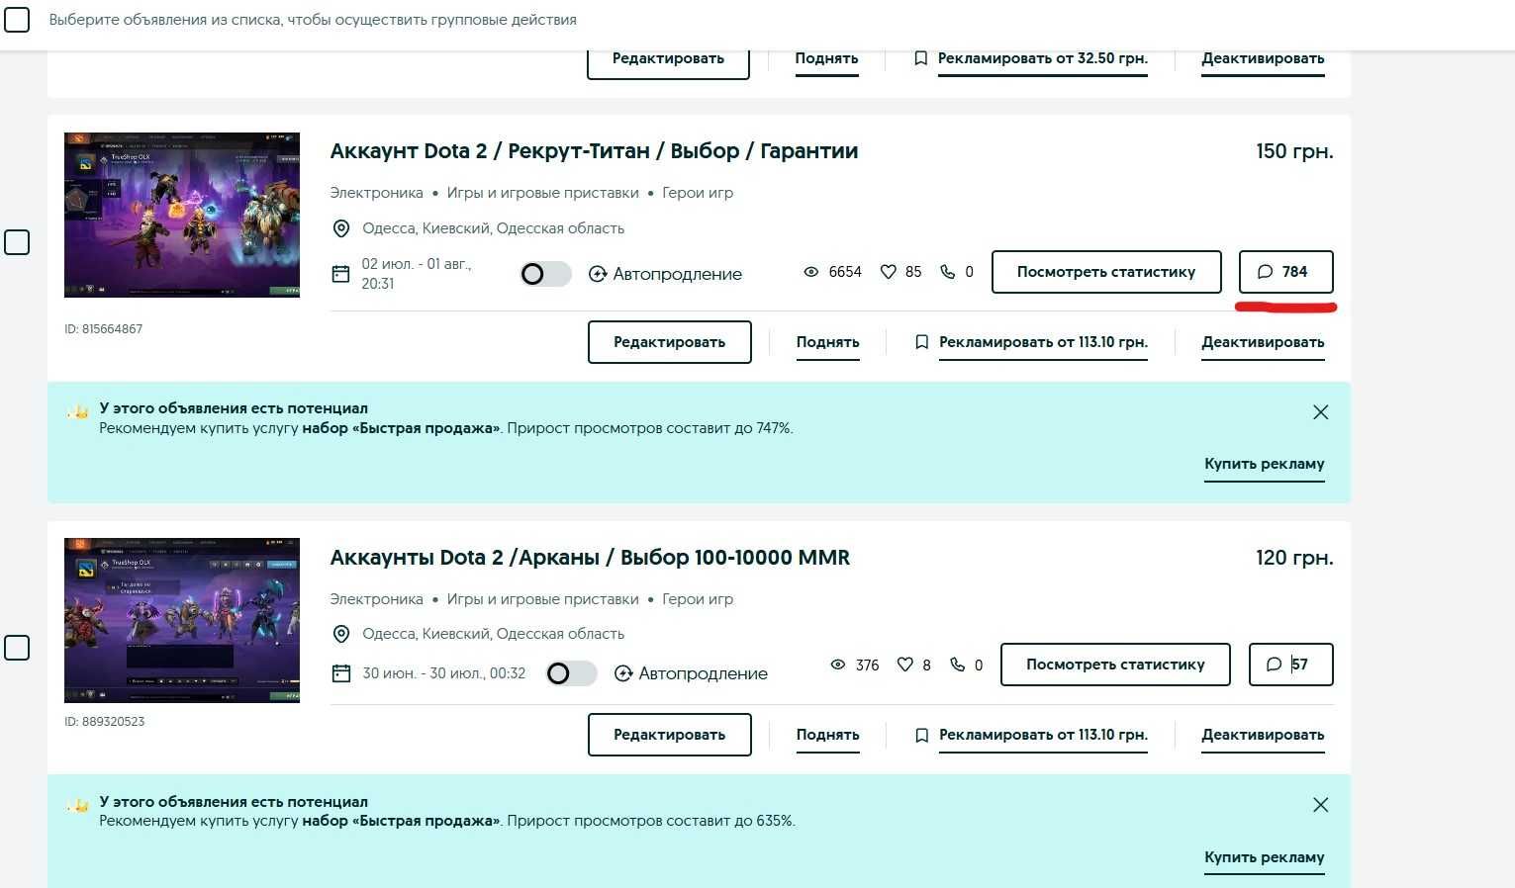This screenshot has width=1515, height=888.
Task: Open messages icon showing 57 chats
Action: click(x=1290, y=665)
